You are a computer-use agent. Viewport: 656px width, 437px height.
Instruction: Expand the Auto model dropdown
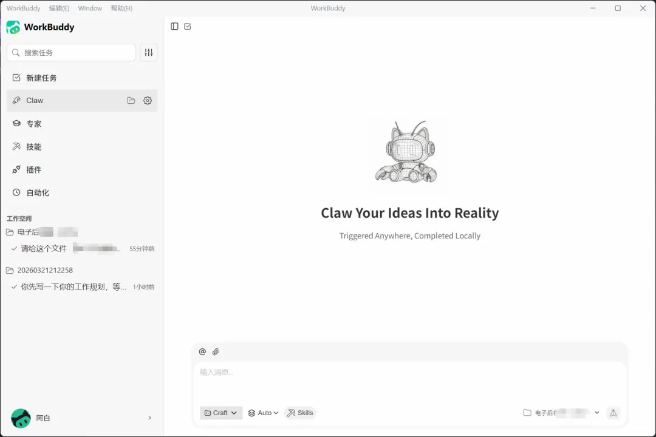tap(263, 413)
